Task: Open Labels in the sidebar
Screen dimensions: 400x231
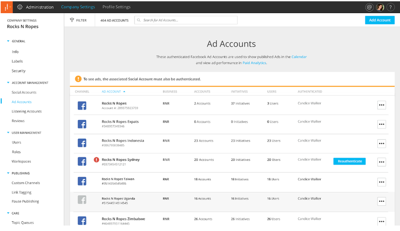Action: [x=17, y=61]
